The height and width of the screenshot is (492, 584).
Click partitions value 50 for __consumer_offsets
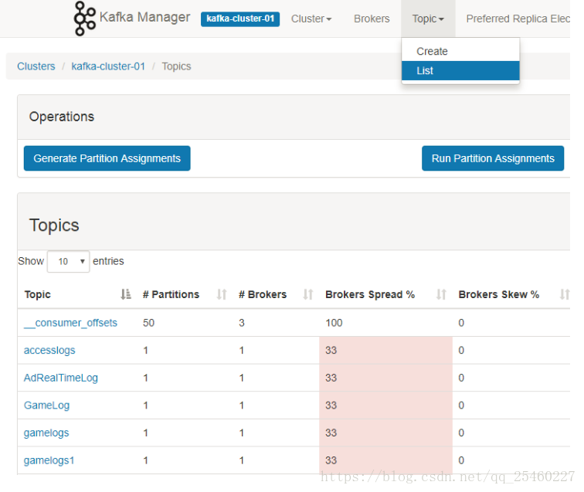coord(148,323)
